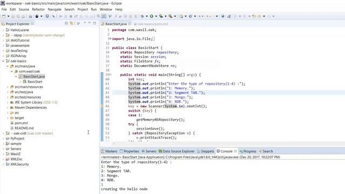Screen dimensions: 345x194
Task: Click the Back navigation toolbar arrow
Action: click(x=259, y=16)
